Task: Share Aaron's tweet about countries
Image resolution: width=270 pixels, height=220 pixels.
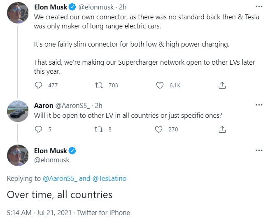Action: (222, 129)
